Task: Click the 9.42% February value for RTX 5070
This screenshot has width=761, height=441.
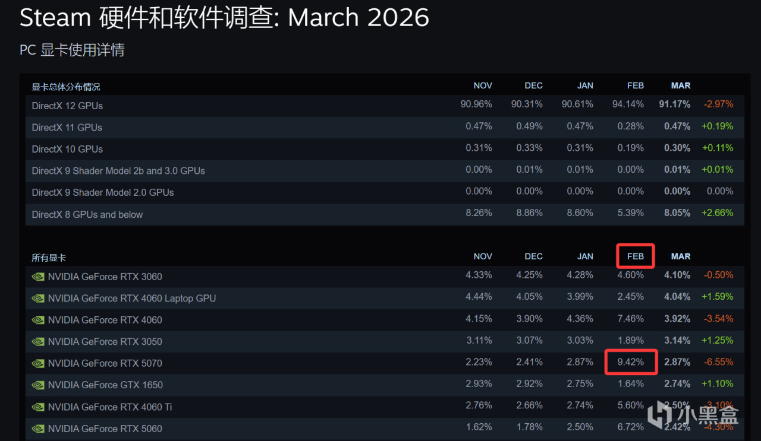Action: (631, 362)
